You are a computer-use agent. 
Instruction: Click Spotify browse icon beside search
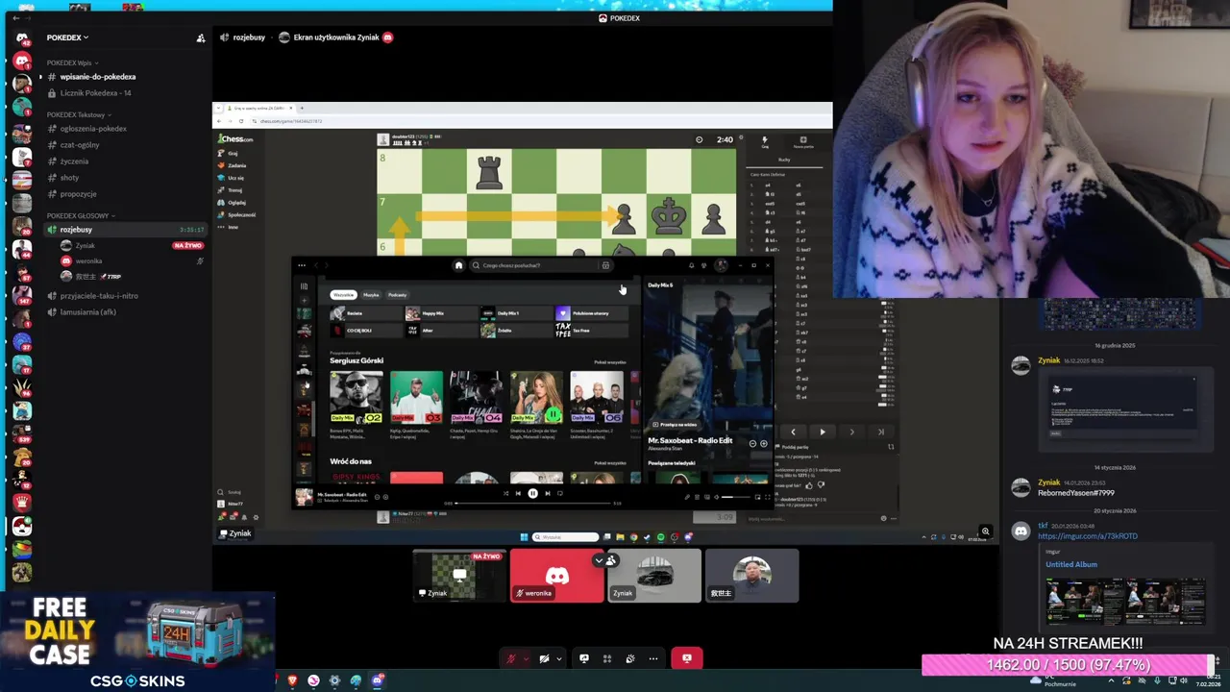[605, 265]
